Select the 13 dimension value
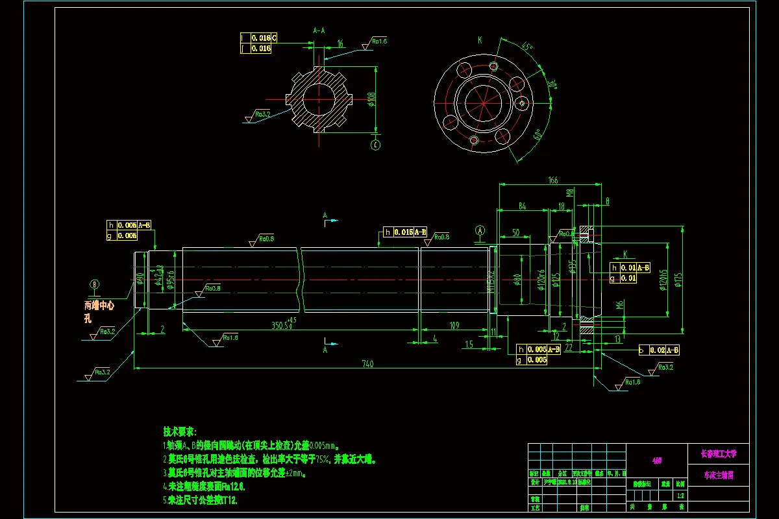The height and width of the screenshot is (519, 779). (x=618, y=339)
